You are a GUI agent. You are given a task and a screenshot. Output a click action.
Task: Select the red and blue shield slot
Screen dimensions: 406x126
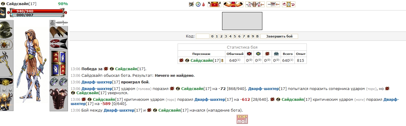(59, 63)
